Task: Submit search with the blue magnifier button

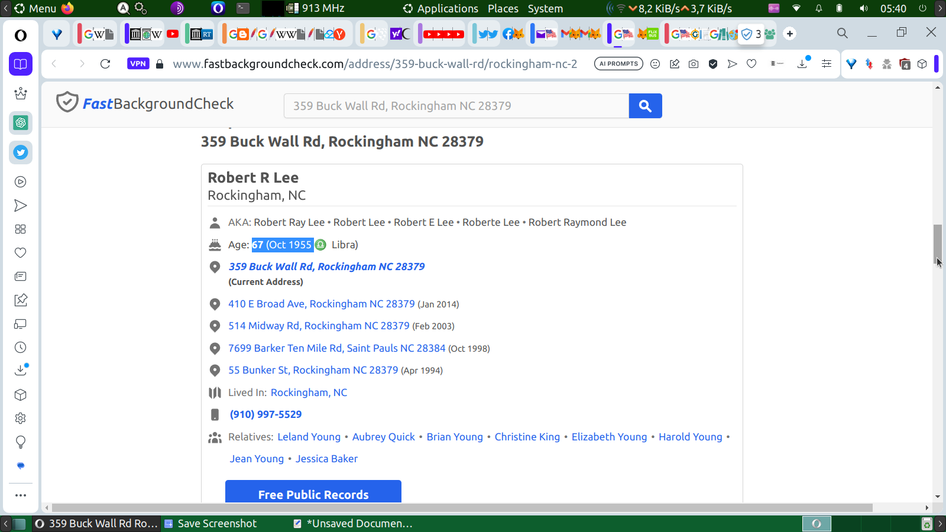Action: (x=646, y=106)
